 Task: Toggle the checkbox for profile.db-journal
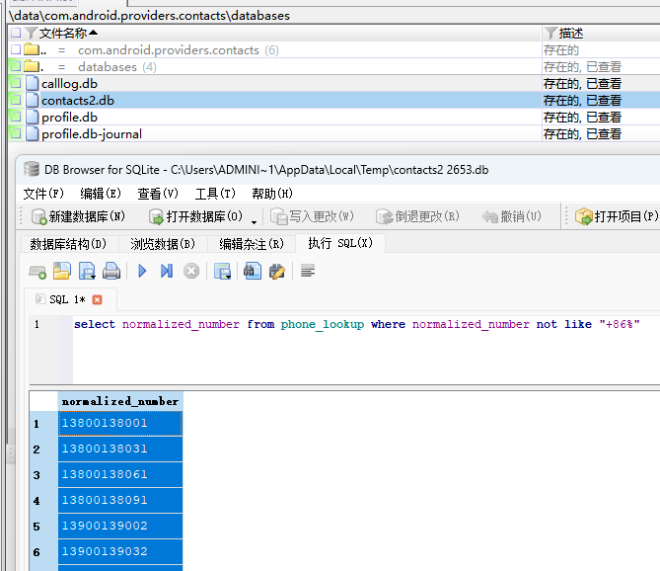pyautogui.click(x=15, y=134)
